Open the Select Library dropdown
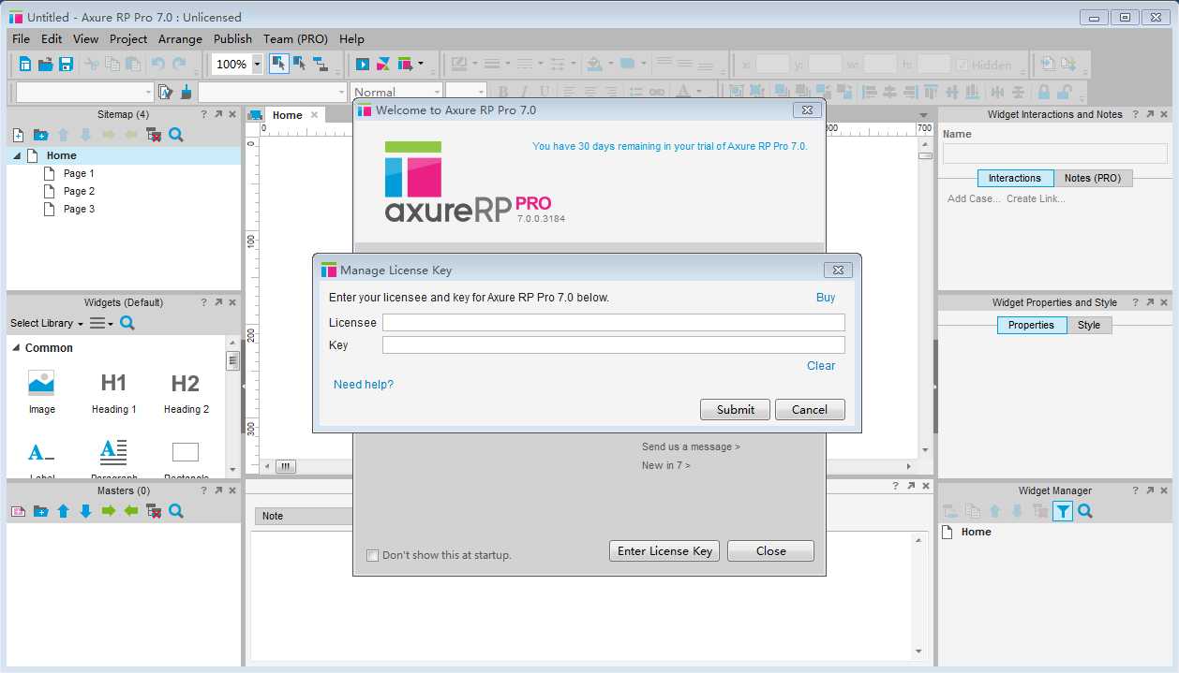Image resolution: width=1179 pixels, height=673 pixels. click(47, 323)
